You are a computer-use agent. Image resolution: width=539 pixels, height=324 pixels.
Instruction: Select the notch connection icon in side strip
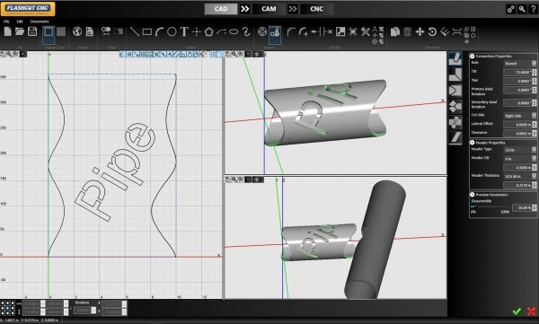pyautogui.click(x=455, y=91)
